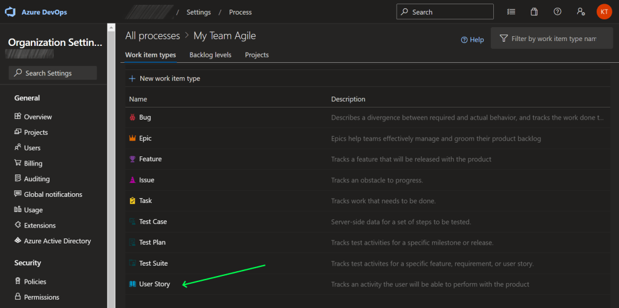Click the Help link
Viewport: 619px width, 308px height.
coord(472,40)
